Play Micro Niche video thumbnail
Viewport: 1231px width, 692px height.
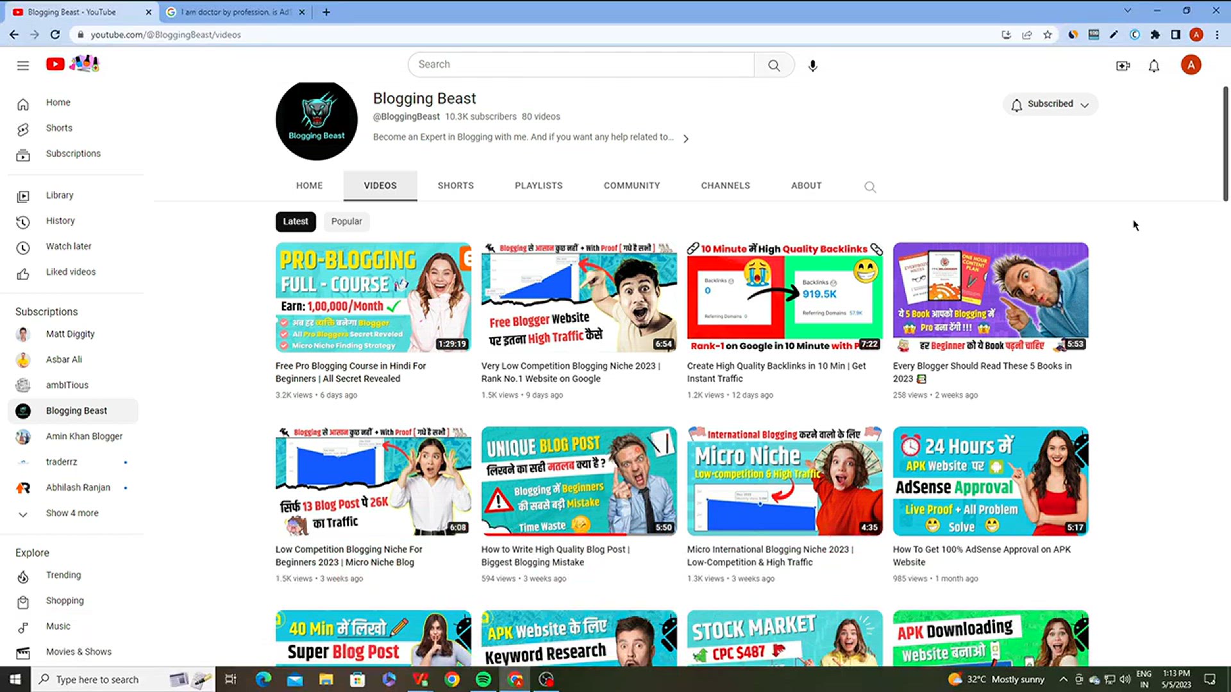coord(785,481)
